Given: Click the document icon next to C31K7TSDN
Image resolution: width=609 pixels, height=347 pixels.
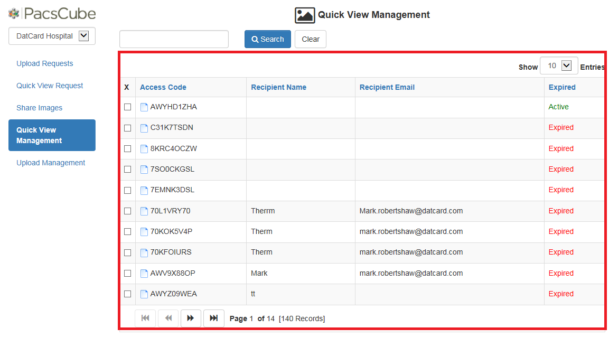Looking at the screenshot, I should pyautogui.click(x=144, y=128).
